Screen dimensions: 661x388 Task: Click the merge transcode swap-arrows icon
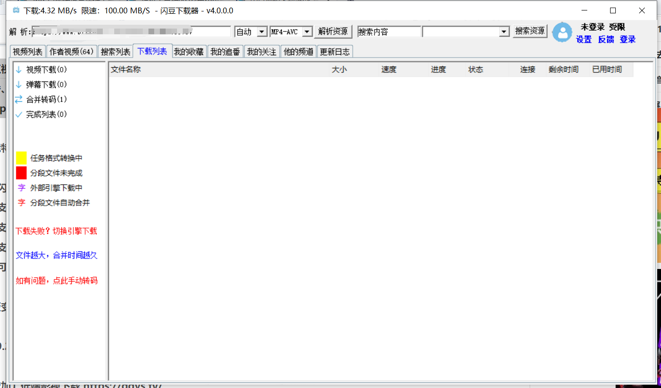tap(19, 99)
